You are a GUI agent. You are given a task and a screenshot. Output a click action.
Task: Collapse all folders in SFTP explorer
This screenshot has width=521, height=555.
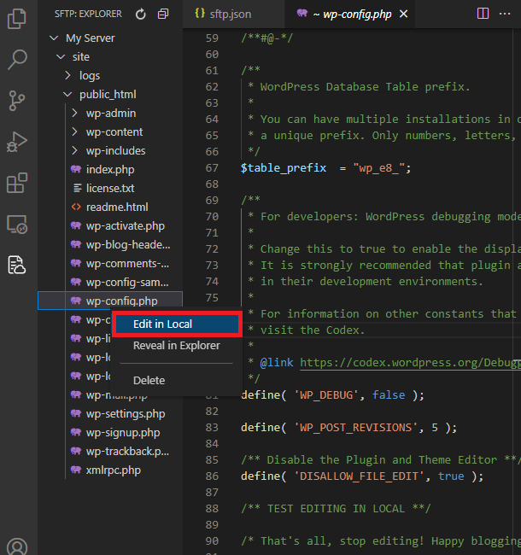coord(163,14)
